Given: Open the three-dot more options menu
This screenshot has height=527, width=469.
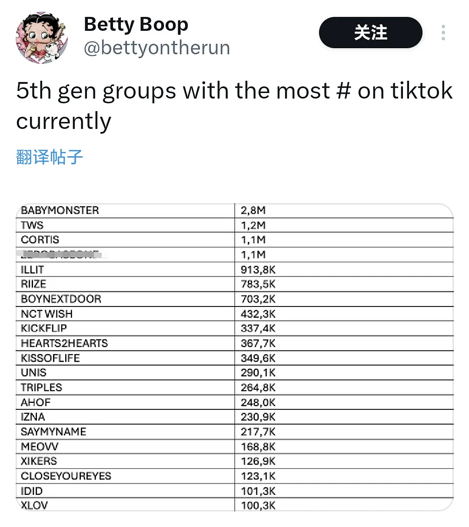Looking at the screenshot, I should pyautogui.click(x=443, y=33).
